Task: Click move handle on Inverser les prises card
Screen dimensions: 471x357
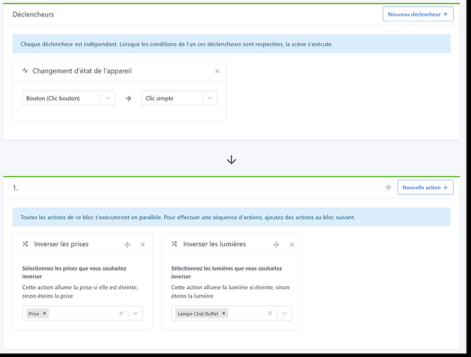Action: coord(127,244)
